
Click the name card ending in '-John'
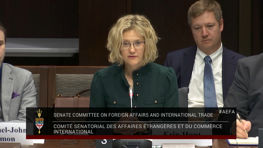tap(16, 134)
